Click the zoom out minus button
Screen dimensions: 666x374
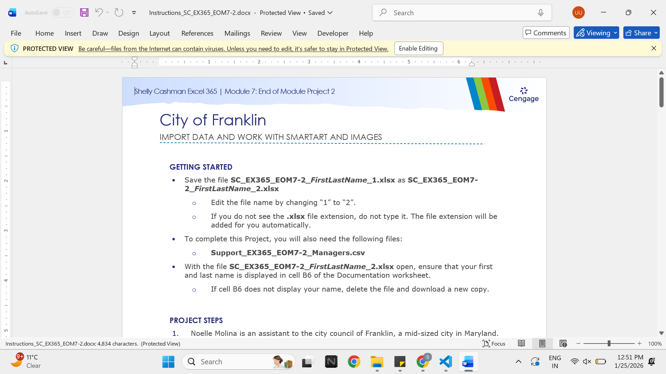(x=579, y=344)
